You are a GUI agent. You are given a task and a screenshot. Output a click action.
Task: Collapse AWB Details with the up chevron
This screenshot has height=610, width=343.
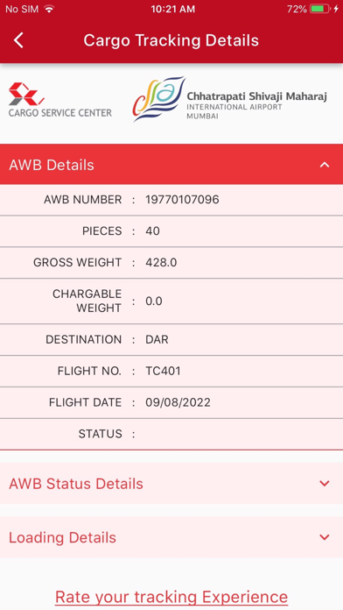click(325, 165)
